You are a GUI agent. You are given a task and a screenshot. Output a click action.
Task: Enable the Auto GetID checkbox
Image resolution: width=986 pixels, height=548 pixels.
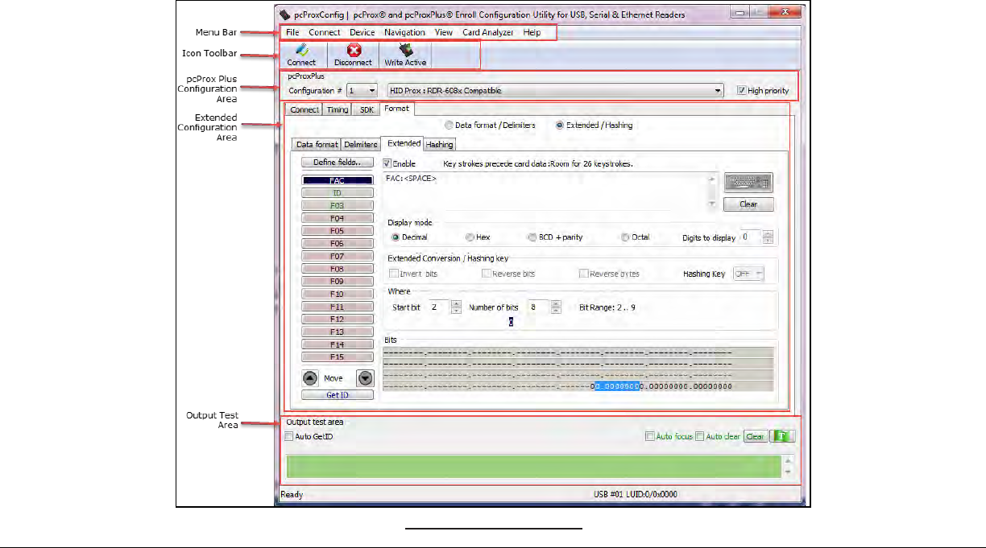[290, 437]
